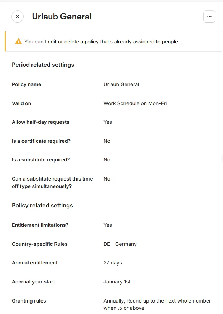Select the Annually, Round up granting rule text
223x314 pixels.
pyautogui.click(x=157, y=304)
